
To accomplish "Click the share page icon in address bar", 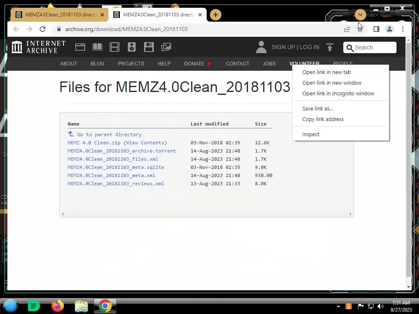I will tap(347, 29).
